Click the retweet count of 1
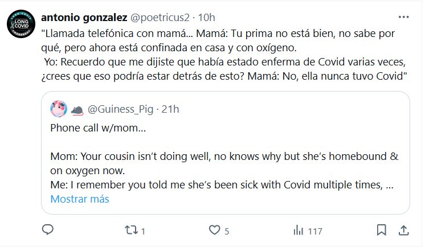Screen dimensions: 425x247 143,231
